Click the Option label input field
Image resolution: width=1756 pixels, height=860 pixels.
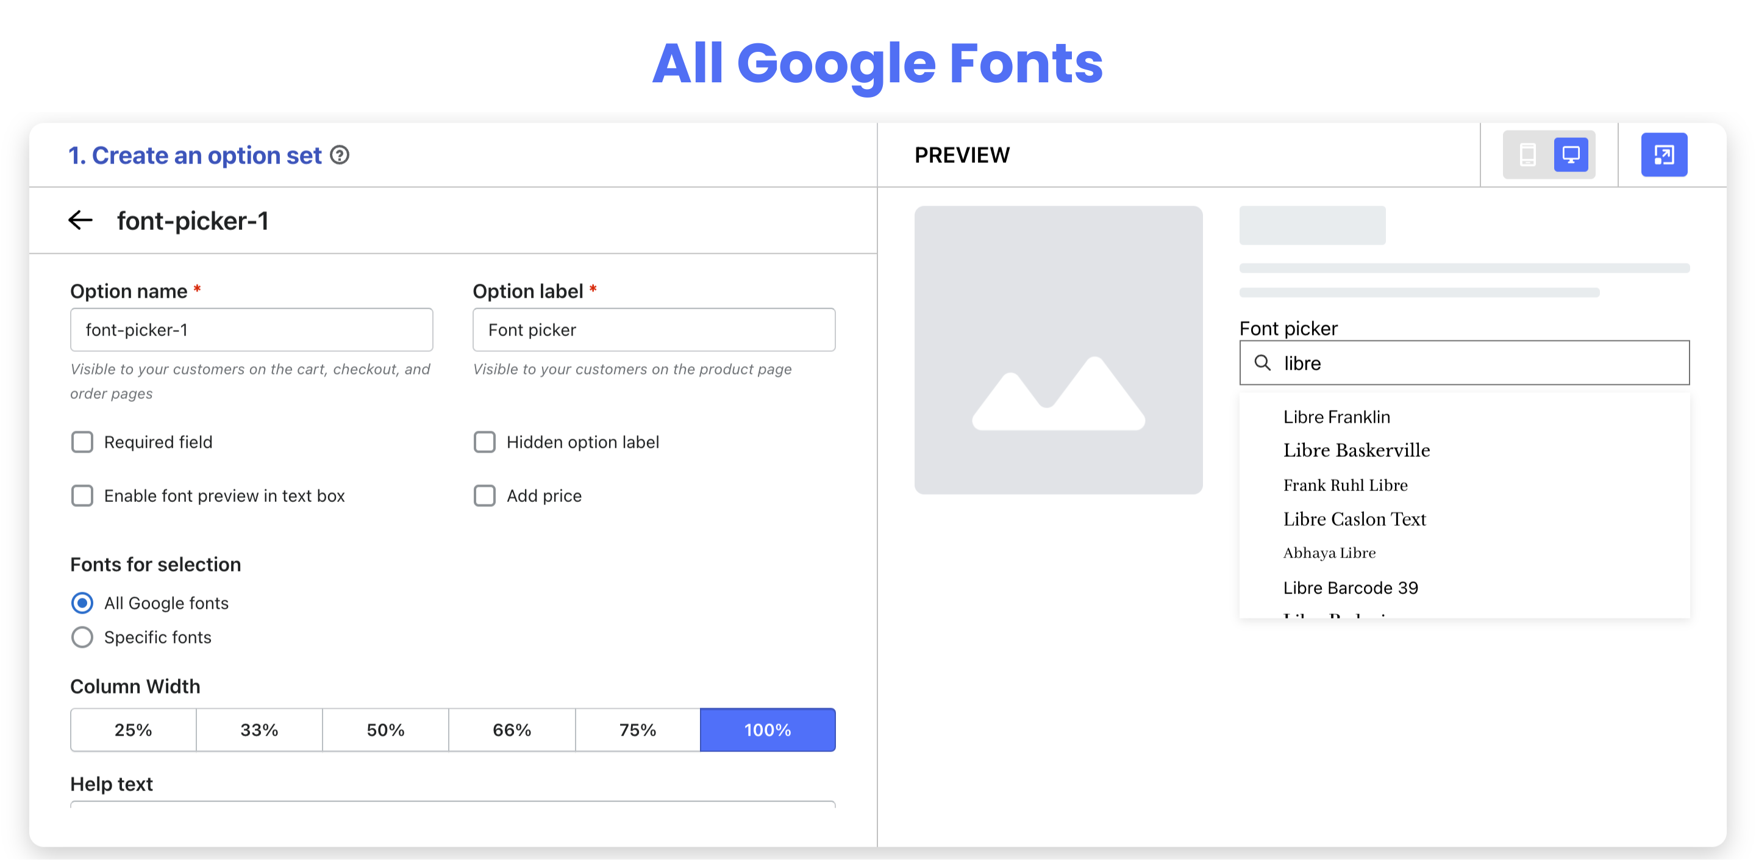tap(654, 330)
